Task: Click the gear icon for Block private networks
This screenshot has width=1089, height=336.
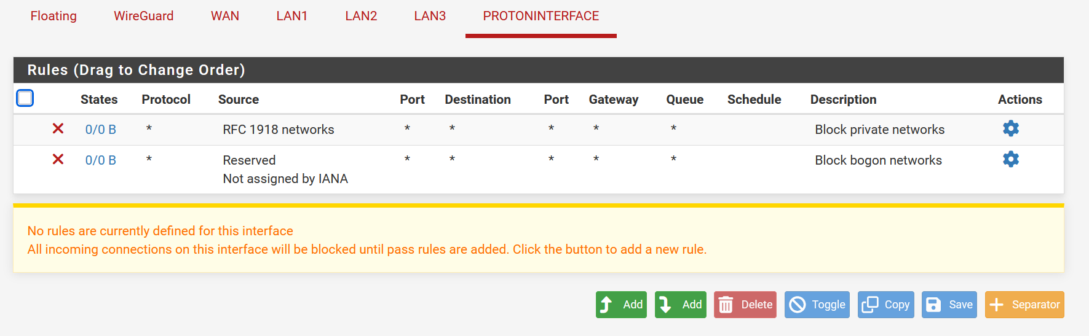Action: pos(1010,128)
